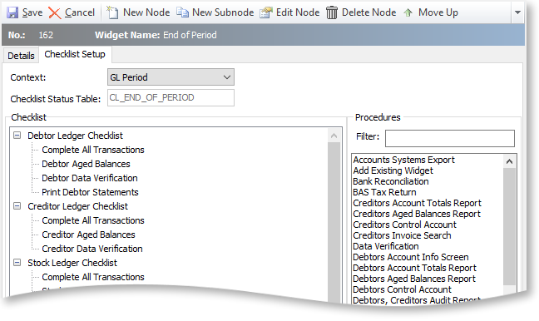Open the toolbar overflow arrow

[517, 12]
